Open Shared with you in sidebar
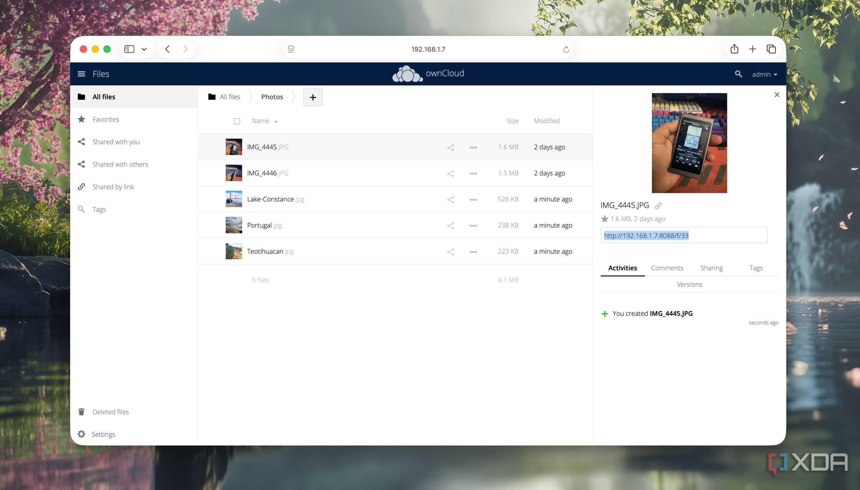860x490 pixels. (134, 142)
